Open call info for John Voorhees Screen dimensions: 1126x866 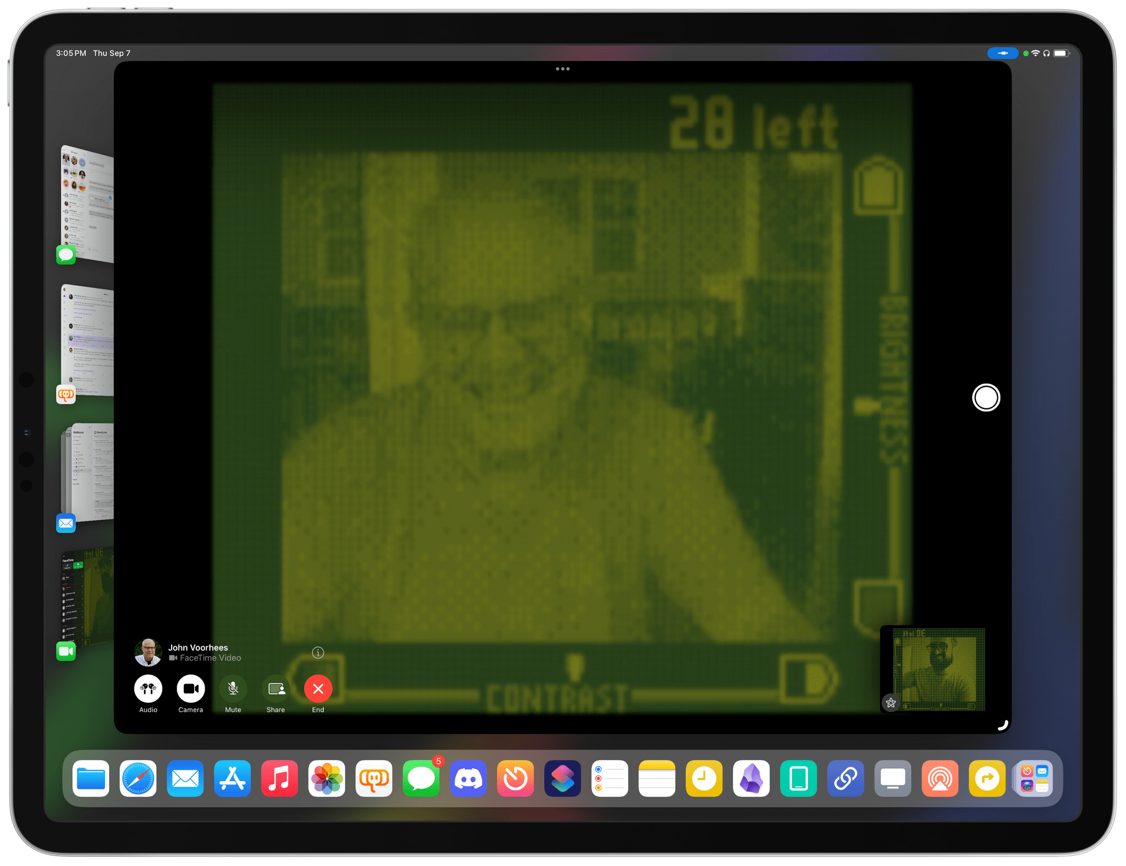click(x=318, y=652)
